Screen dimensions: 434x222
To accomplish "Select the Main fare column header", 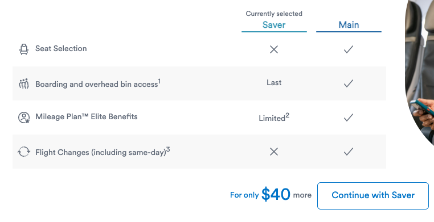I will click(349, 25).
